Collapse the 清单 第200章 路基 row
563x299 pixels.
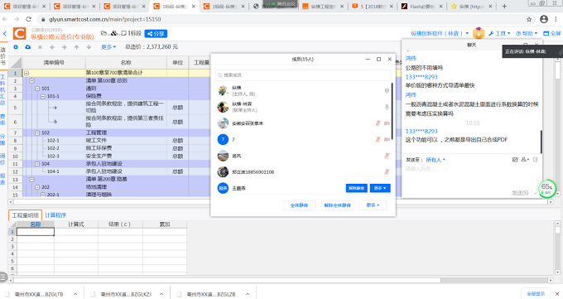31,180
